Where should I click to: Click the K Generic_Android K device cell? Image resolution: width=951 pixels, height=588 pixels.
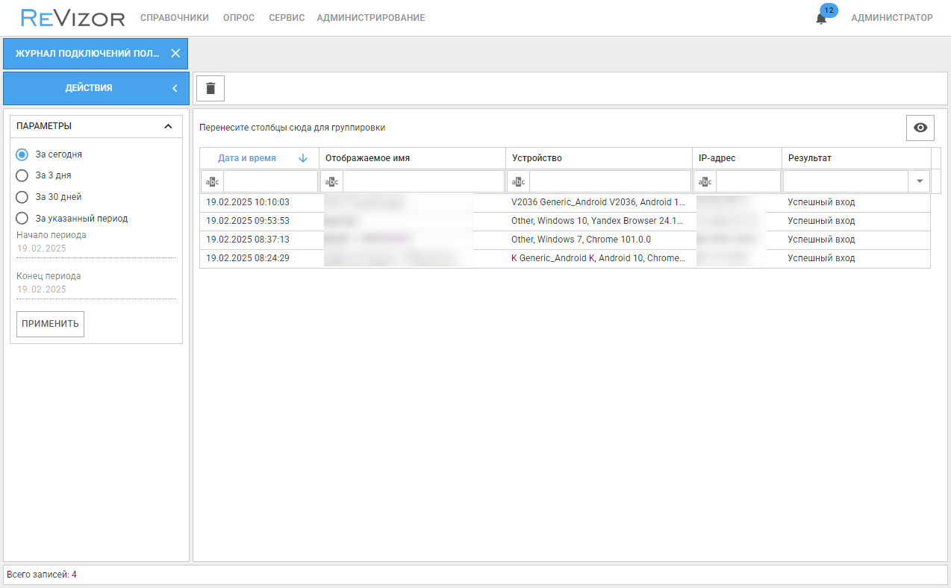599,258
